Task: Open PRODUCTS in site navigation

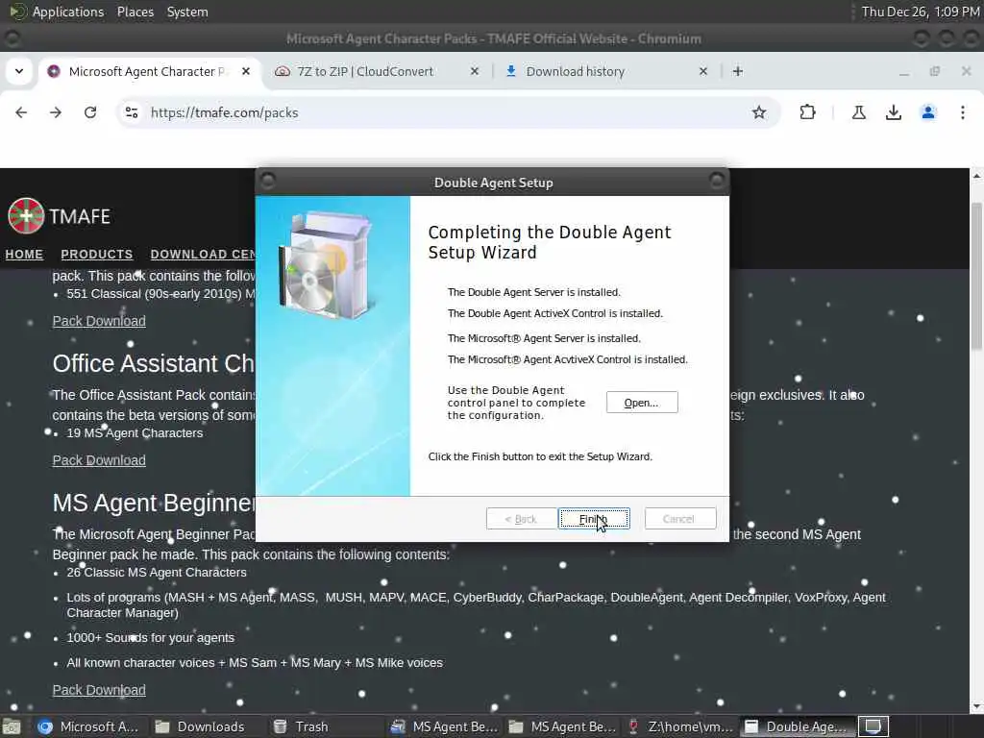Action: (x=97, y=254)
